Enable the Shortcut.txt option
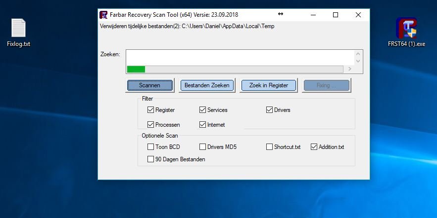437x218 pixels. [x=269, y=146]
